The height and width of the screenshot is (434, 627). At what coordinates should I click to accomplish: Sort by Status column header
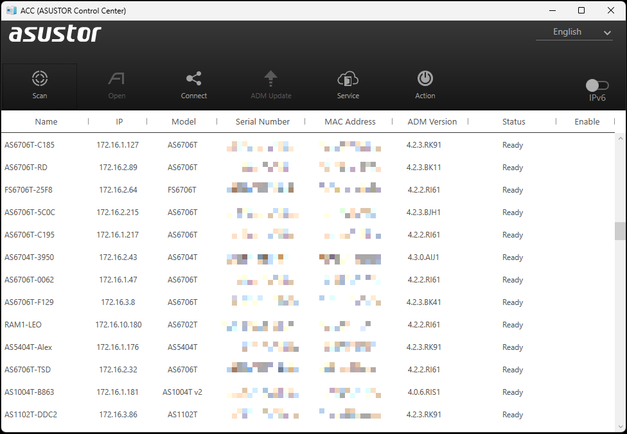coord(513,121)
